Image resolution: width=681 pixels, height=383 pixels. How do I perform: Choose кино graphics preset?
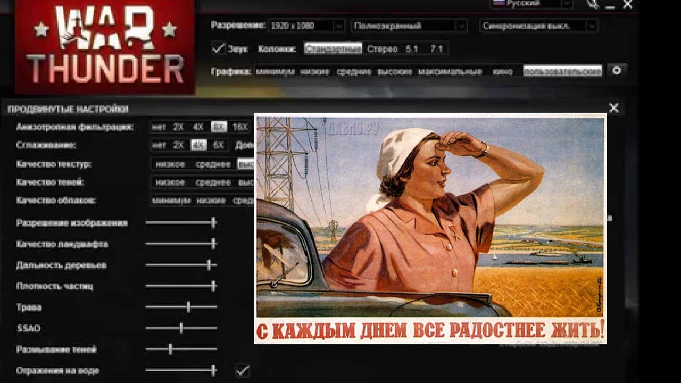pyautogui.click(x=502, y=71)
